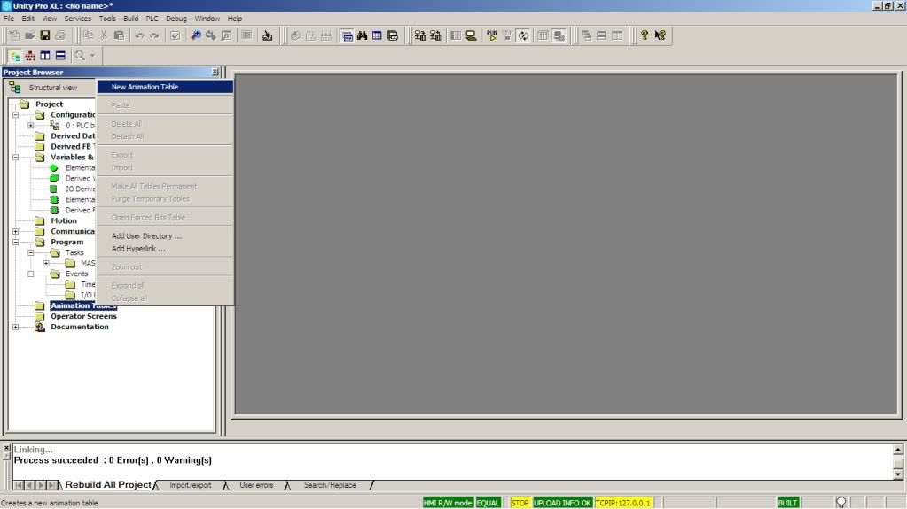Image resolution: width=907 pixels, height=509 pixels.
Task: Expand the MAST task node
Action: pos(46,263)
